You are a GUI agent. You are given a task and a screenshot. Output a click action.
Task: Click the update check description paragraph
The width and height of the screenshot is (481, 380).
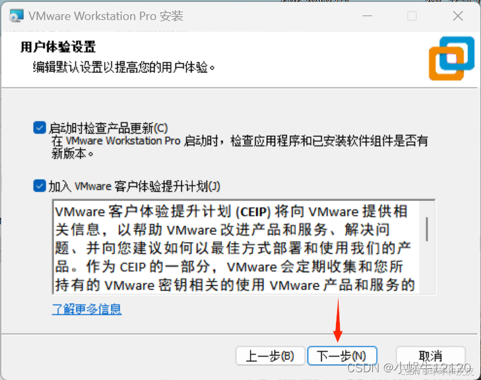coord(240,147)
